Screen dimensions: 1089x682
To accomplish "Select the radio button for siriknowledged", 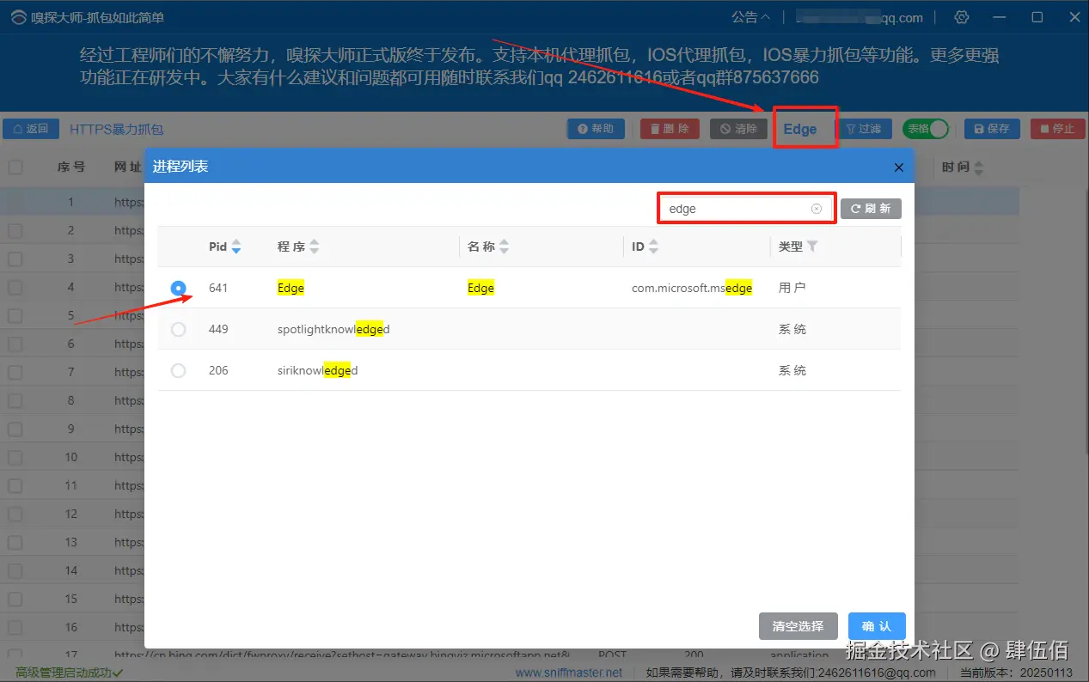I will 178,370.
